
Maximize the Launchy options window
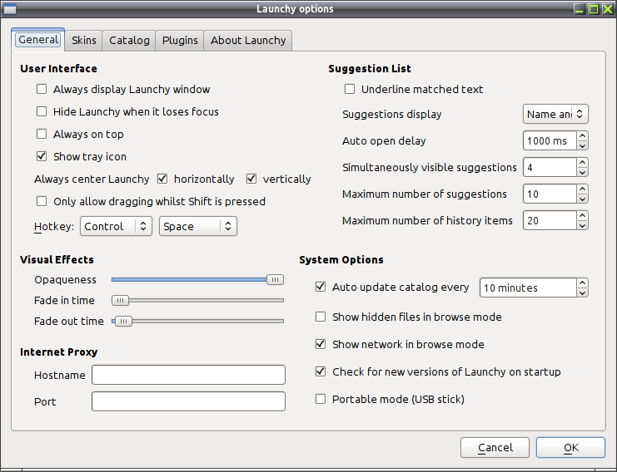pyautogui.click(x=594, y=8)
